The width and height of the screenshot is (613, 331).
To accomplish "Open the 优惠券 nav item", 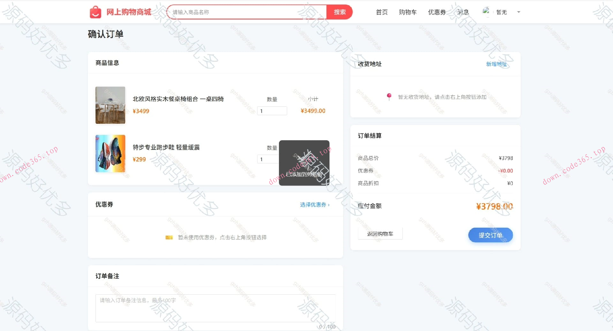I will (x=436, y=12).
